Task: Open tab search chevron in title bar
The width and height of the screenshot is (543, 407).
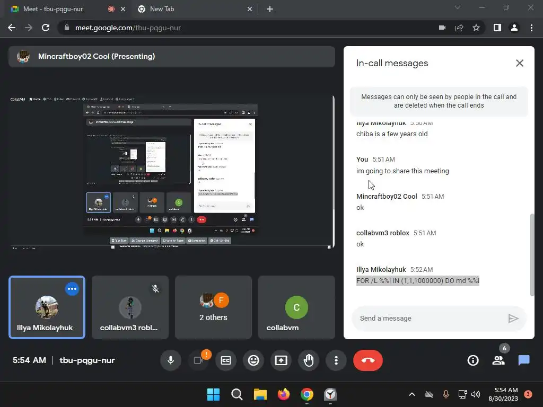Action: coord(458,7)
